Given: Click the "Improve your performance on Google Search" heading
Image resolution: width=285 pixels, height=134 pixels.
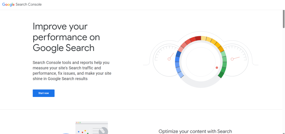Looking at the screenshot, I should tap(66, 37).
